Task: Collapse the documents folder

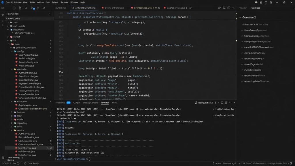Action: (x=8, y=30)
